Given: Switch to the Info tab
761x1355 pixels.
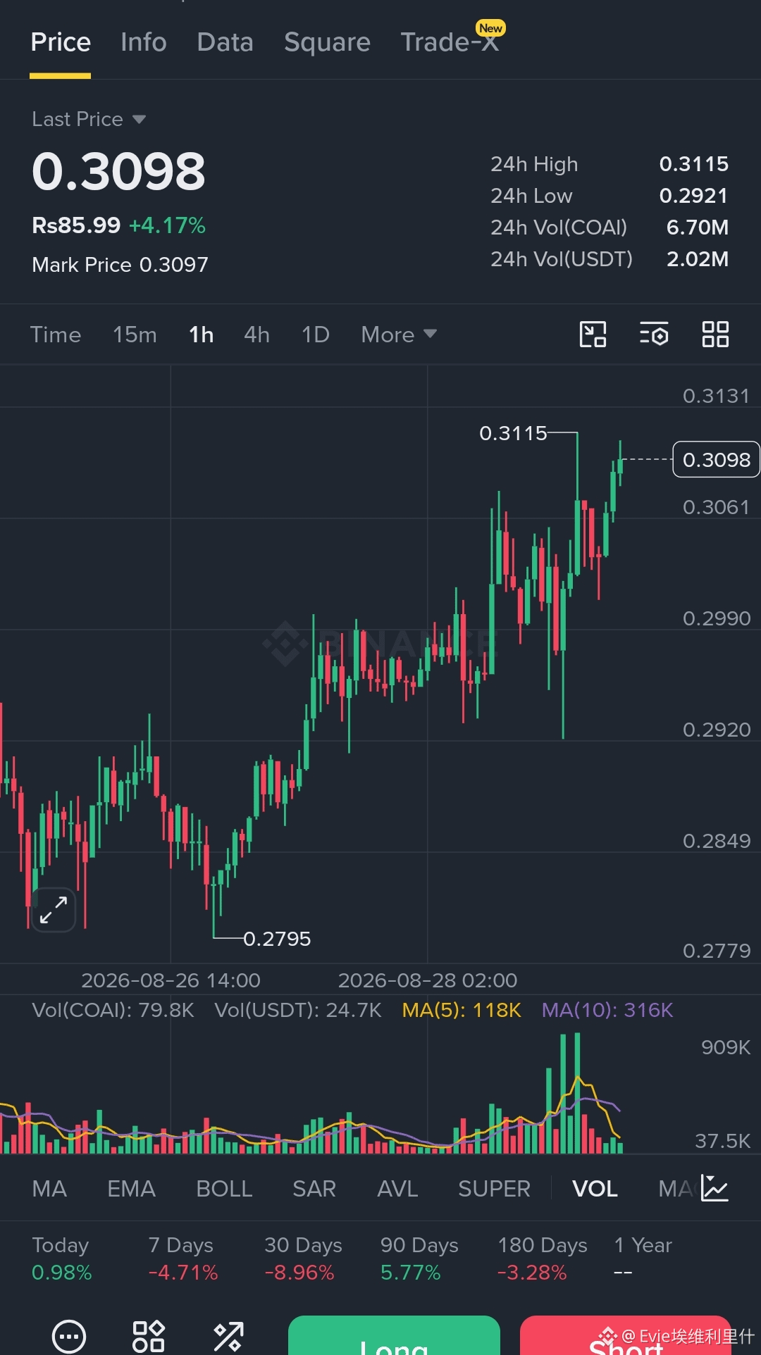Looking at the screenshot, I should [x=143, y=42].
